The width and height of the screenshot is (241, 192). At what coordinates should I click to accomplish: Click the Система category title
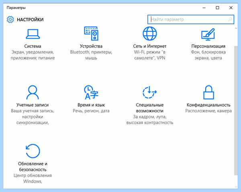click(33, 46)
